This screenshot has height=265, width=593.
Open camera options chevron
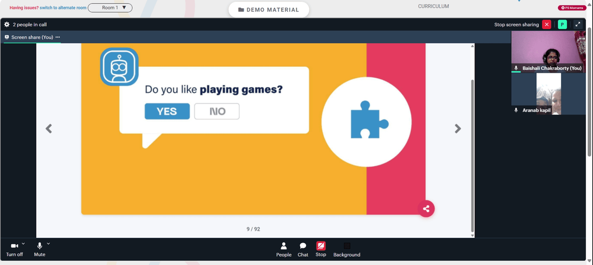[23, 244]
